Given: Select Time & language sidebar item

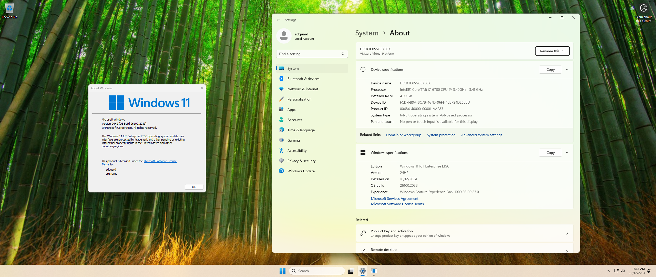Looking at the screenshot, I should pyautogui.click(x=301, y=130).
